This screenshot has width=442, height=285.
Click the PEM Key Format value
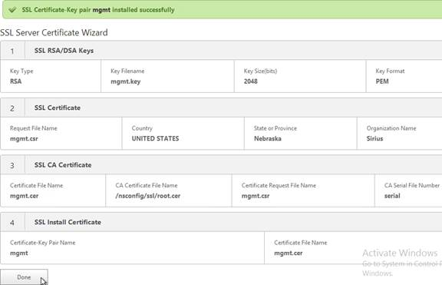coord(382,81)
